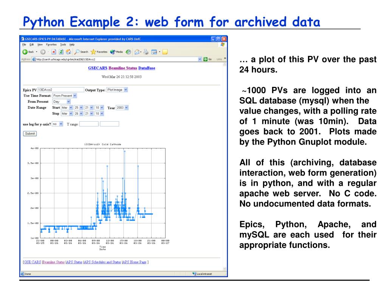The image size is (387, 290).
Task: Open the Media toolbar button
Action: pos(116,52)
